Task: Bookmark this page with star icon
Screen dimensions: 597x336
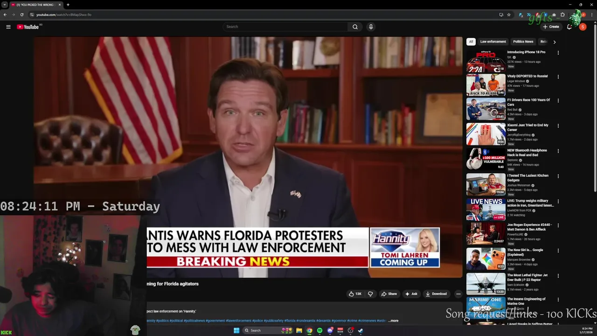Action: (x=509, y=14)
